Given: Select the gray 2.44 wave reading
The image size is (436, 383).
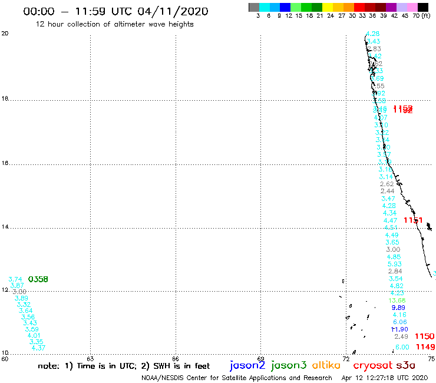Looking at the screenshot, I should (x=387, y=191).
